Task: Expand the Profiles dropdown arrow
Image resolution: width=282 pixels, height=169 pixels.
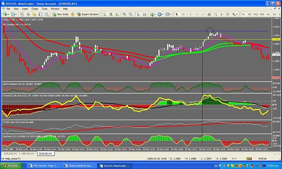Action: (x=16, y=14)
